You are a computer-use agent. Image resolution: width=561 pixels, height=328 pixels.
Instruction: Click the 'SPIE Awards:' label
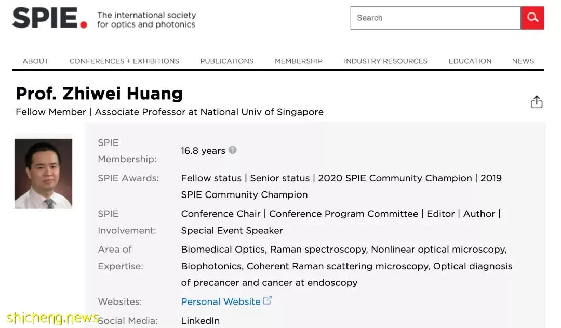pyautogui.click(x=128, y=178)
